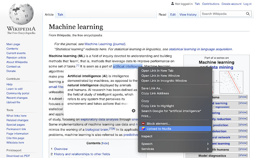
Task: Click the not logged in user icon
Action: tap(173, 4)
